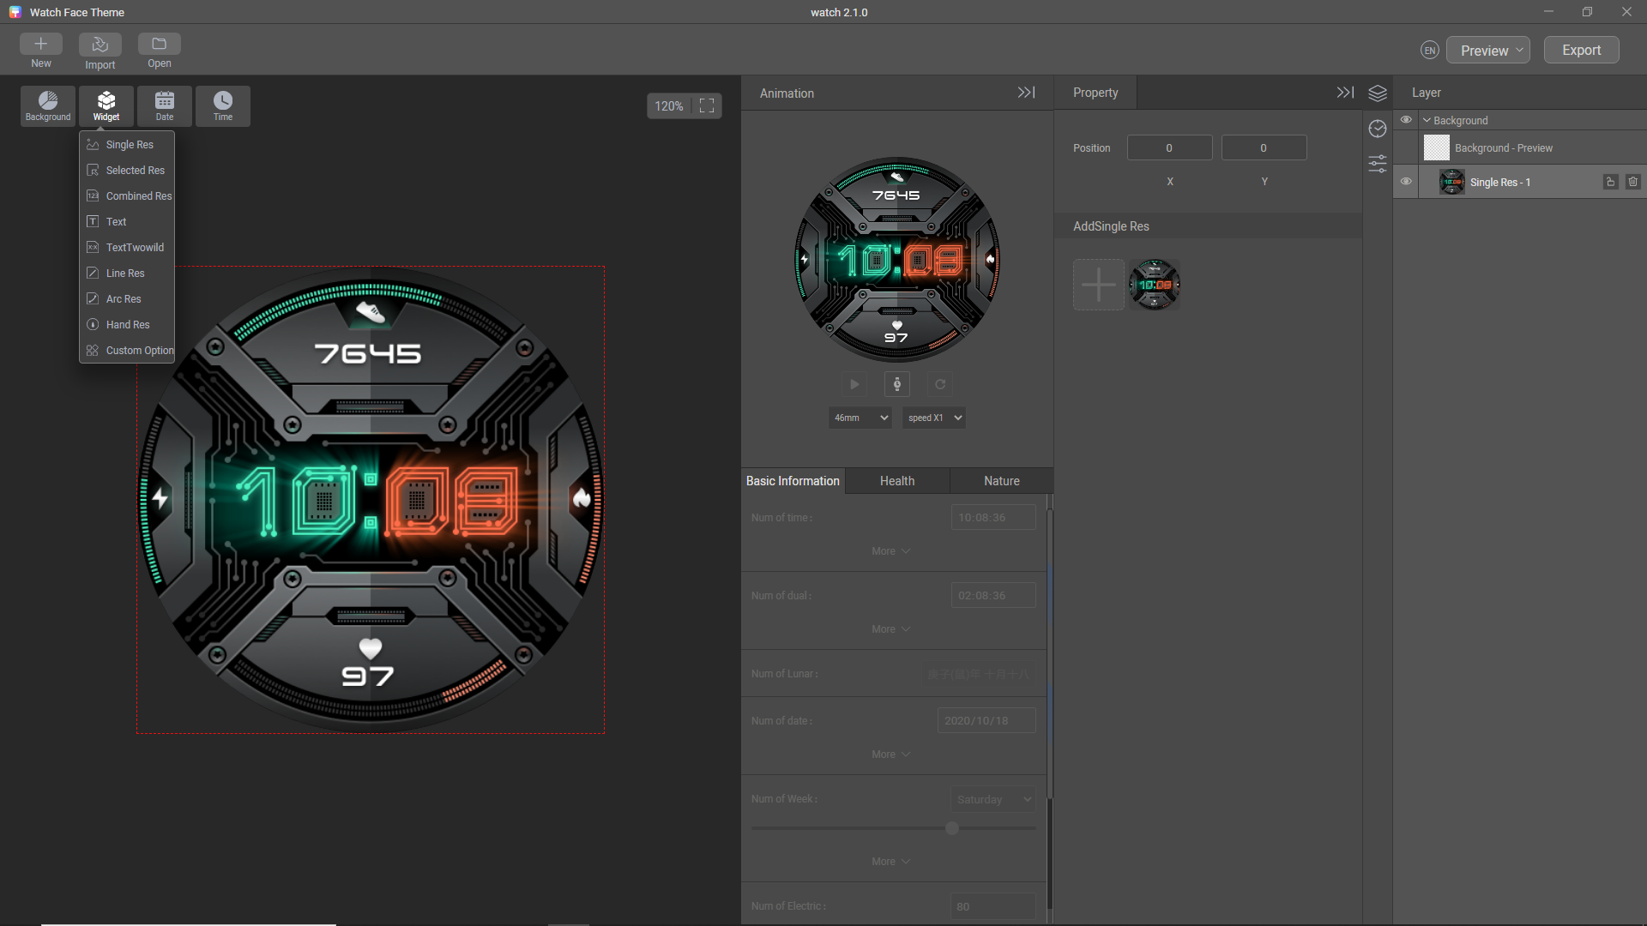The image size is (1647, 926).
Task: Choose Text from Widget menu
Action: [127, 222]
